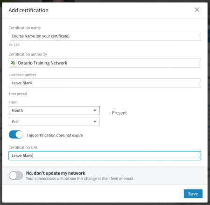The image size is (210, 205).
Task: Click the 'Time period' label
Action: 18,94
